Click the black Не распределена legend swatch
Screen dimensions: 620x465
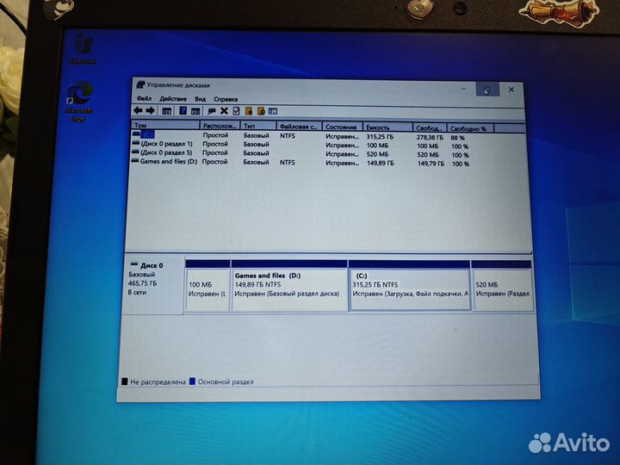[x=125, y=381]
